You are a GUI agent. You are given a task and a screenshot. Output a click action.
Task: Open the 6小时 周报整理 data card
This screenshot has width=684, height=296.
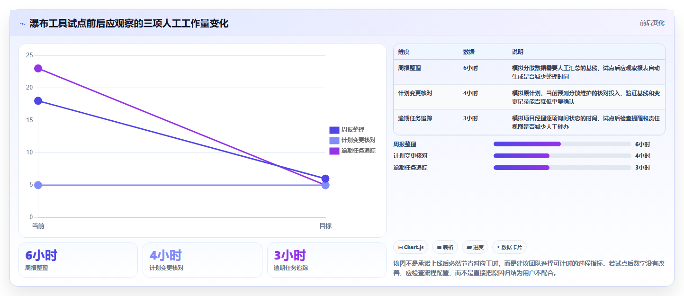pos(78,260)
